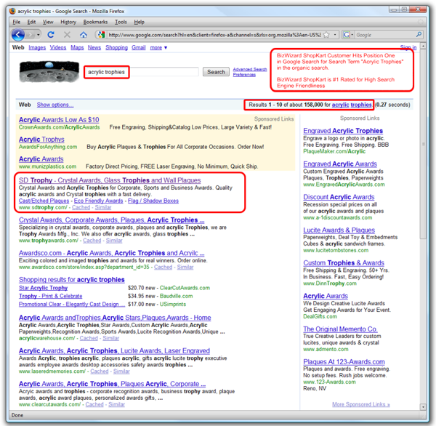
Task: Click the 'acrylic trophies' search text box
Action: 143,72
